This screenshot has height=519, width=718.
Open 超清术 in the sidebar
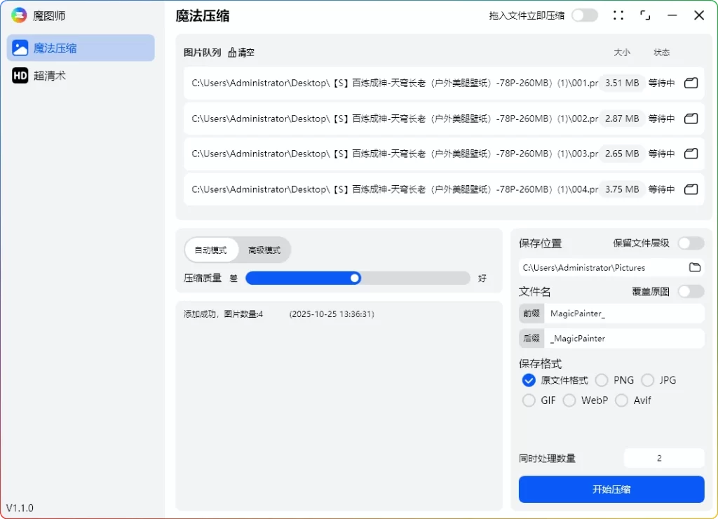click(x=50, y=76)
